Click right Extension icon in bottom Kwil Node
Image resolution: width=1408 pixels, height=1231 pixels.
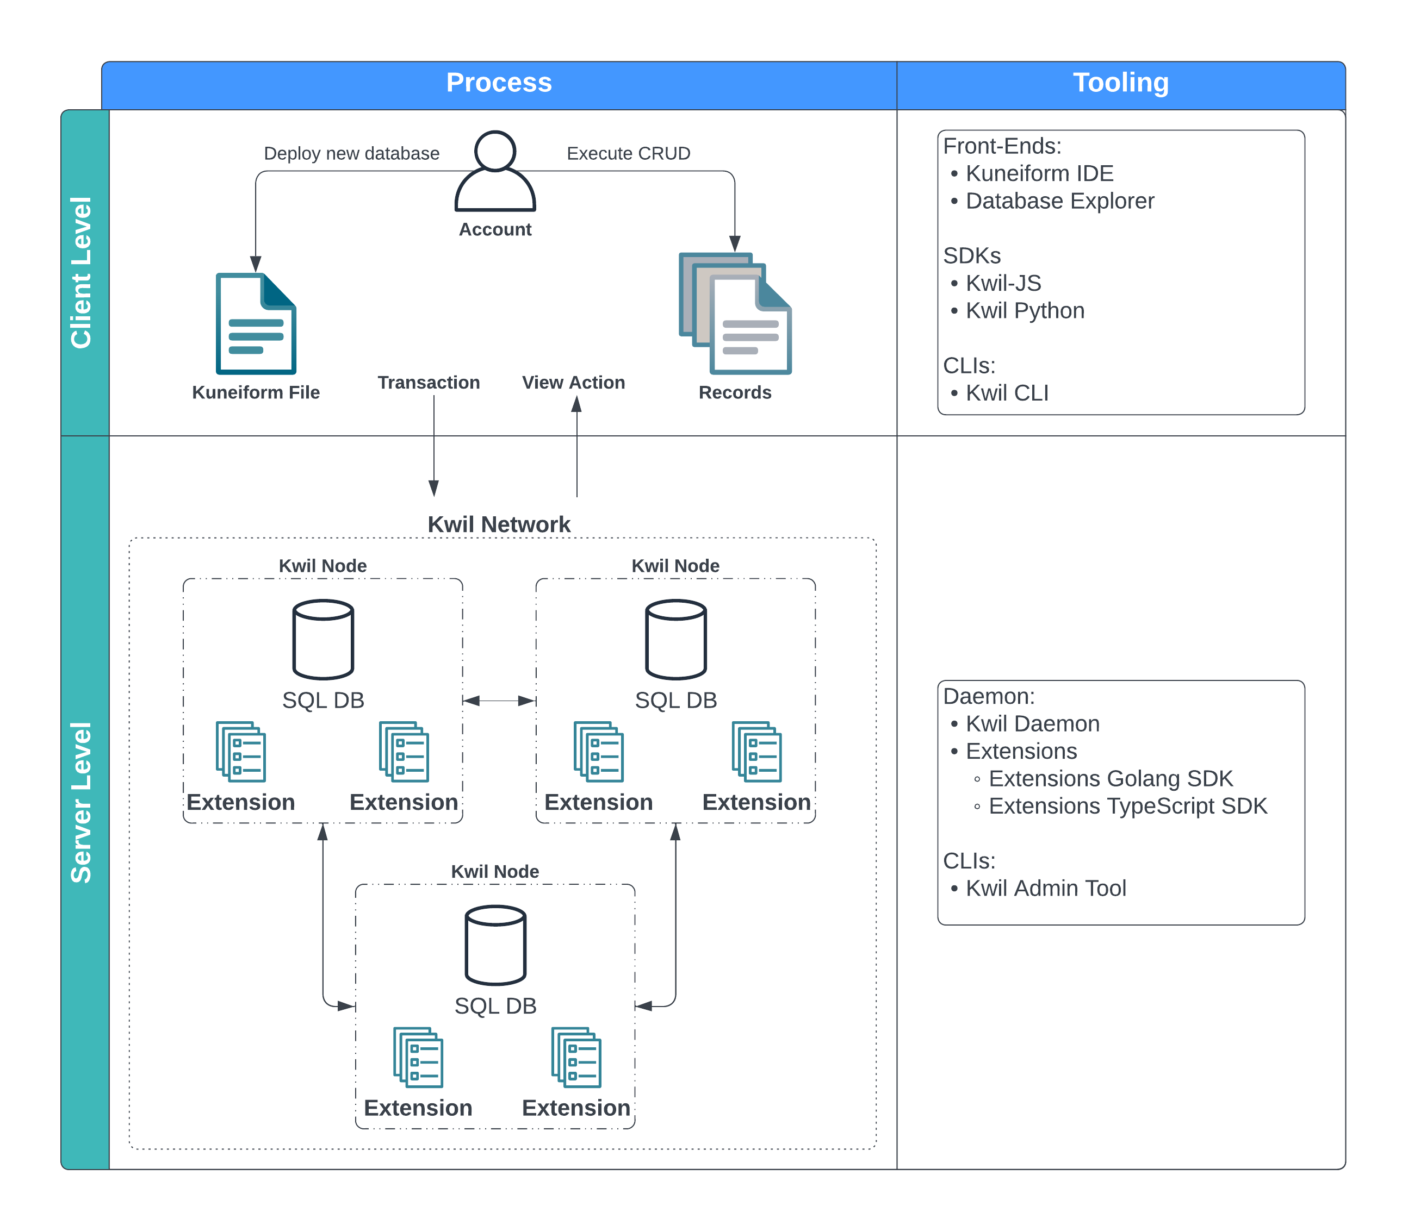[576, 1057]
